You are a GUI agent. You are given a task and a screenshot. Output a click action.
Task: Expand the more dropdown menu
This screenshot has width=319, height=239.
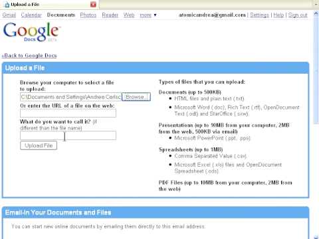pyautogui.click(x=146, y=15)
